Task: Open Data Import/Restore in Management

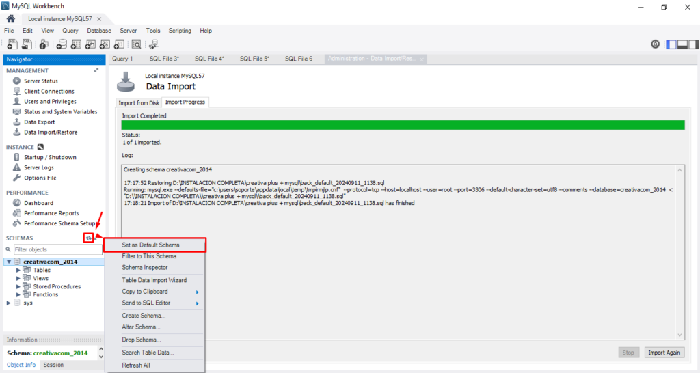Action: point(51,132)
